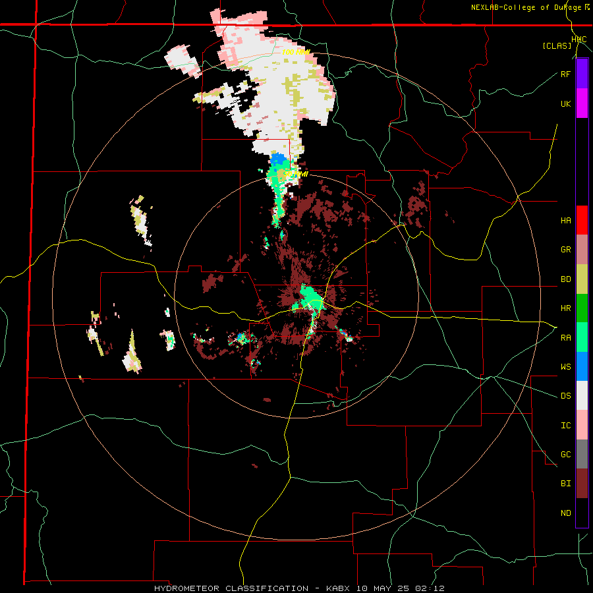Pick the RA rain legend swatch
Image resolution: width=593 pixels, height=593 pixels.
(582, 337)
